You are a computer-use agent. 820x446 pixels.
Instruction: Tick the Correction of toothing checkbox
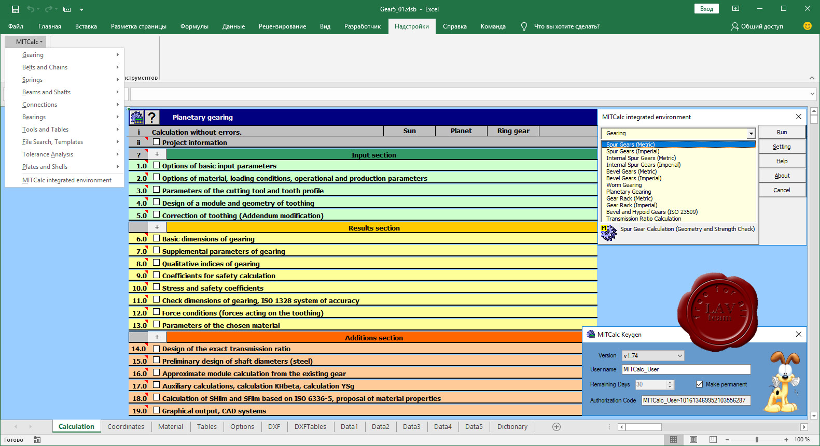[x=156, y=215]
